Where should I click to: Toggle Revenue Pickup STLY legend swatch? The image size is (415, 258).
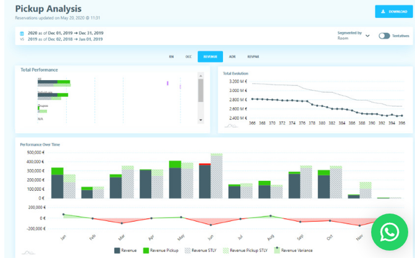point(226,250)
